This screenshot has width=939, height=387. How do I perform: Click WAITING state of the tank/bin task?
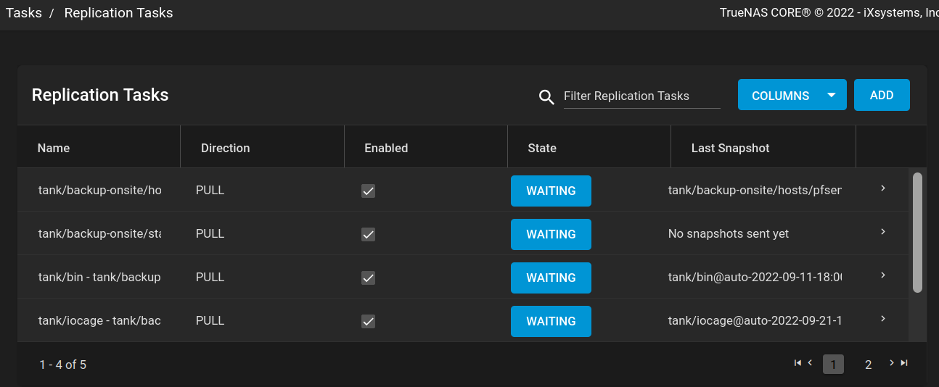[x=551, y=278]
